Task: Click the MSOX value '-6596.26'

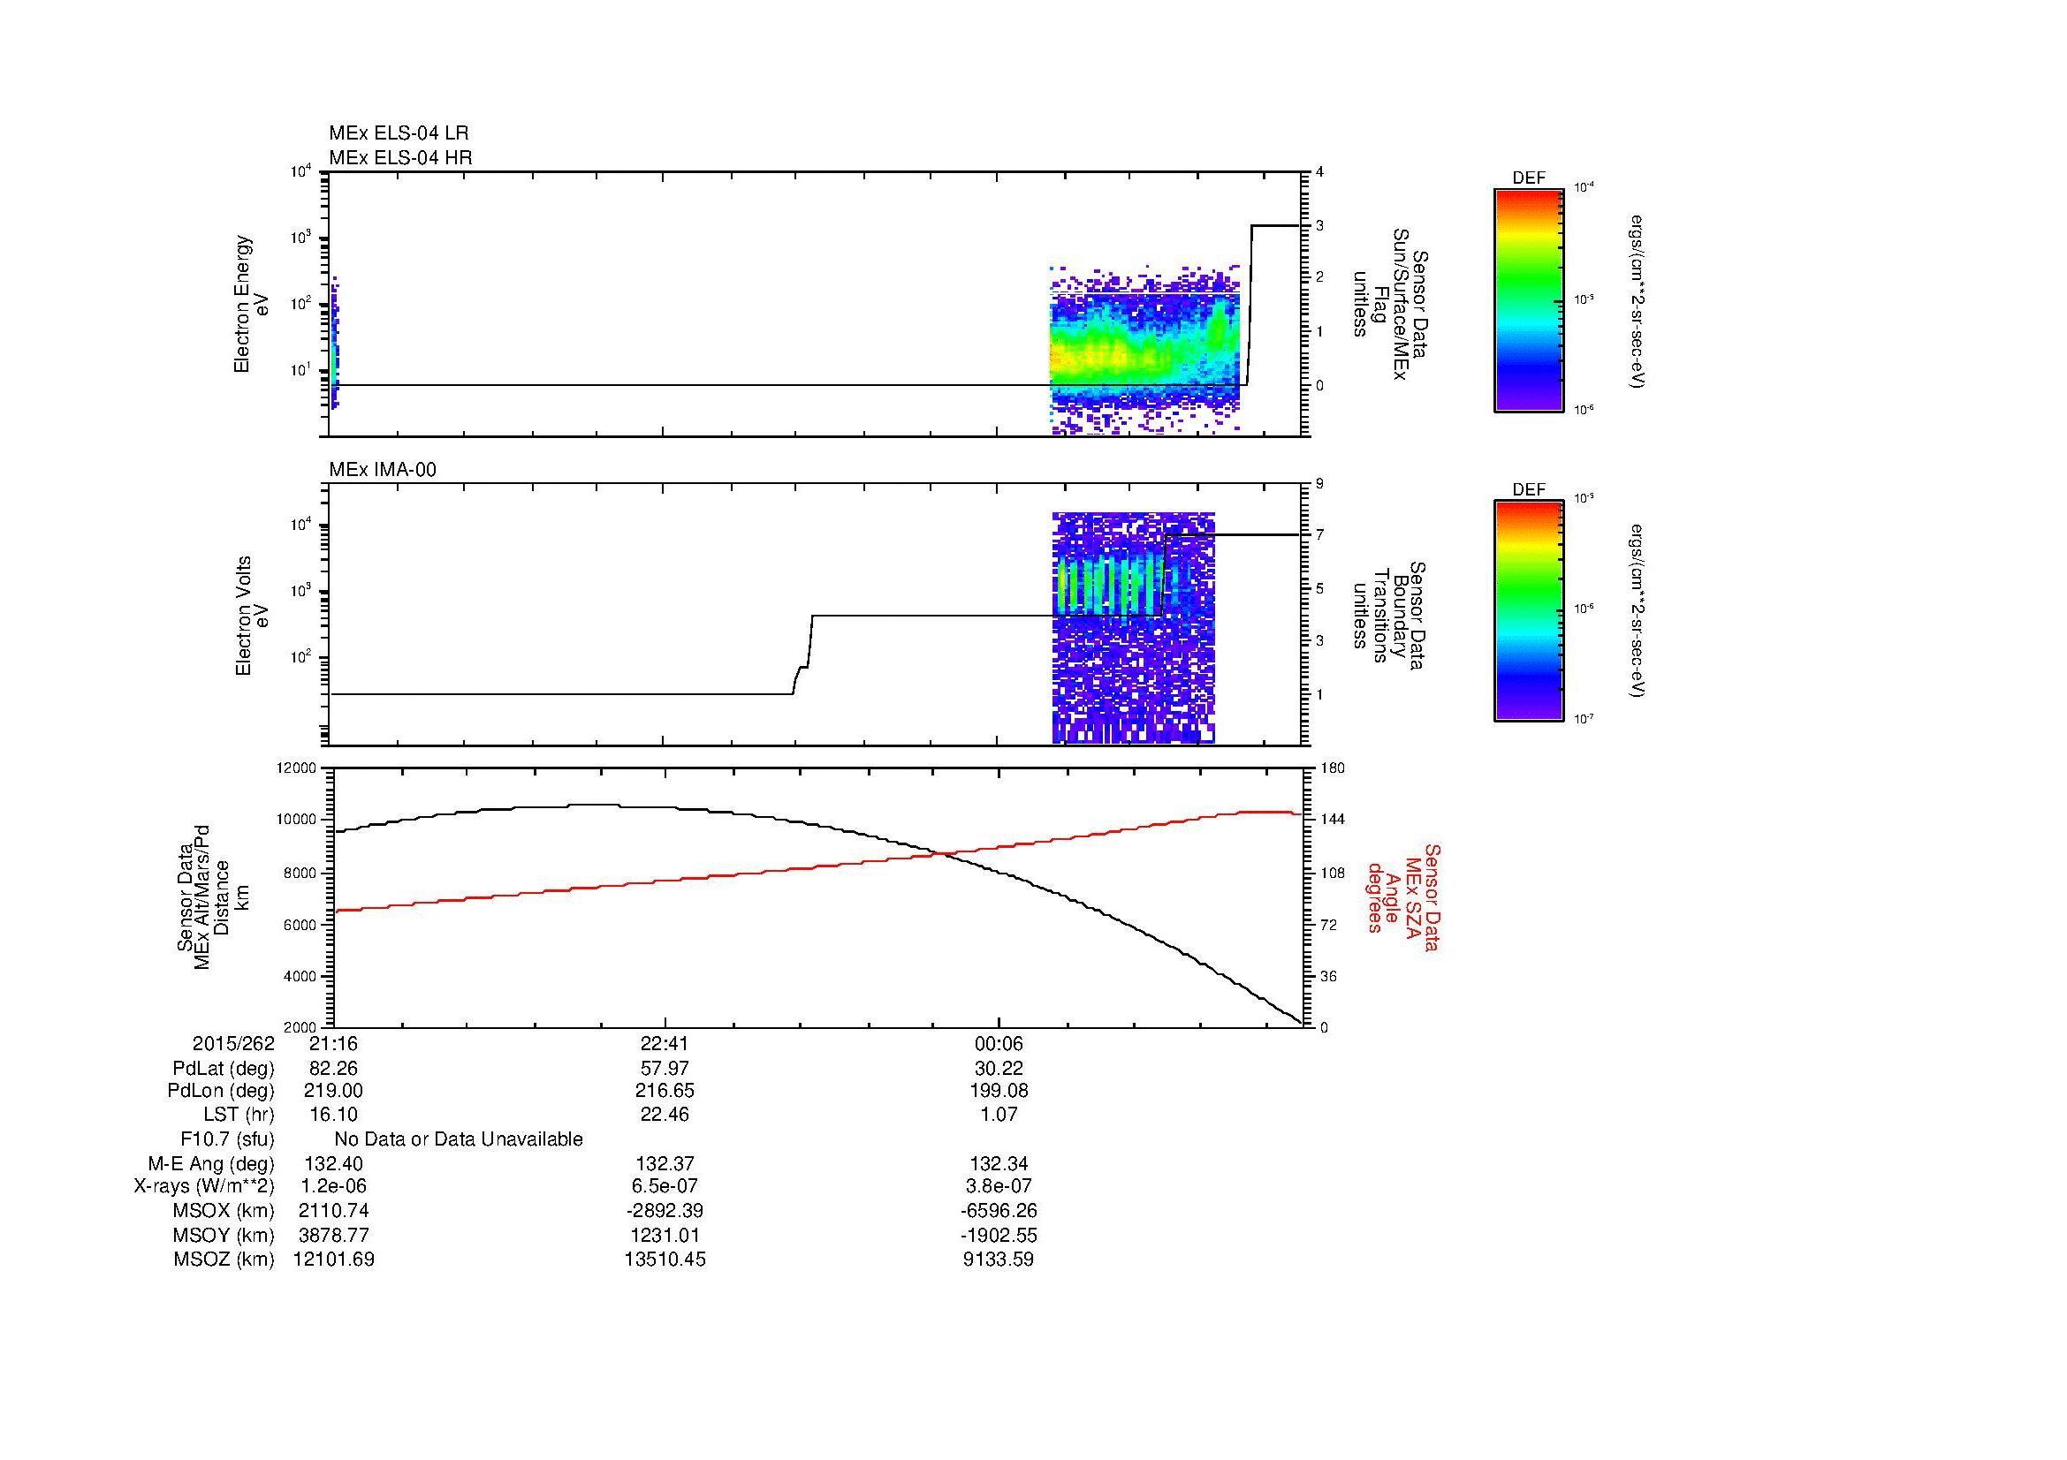Action: tap(999, 1211)
